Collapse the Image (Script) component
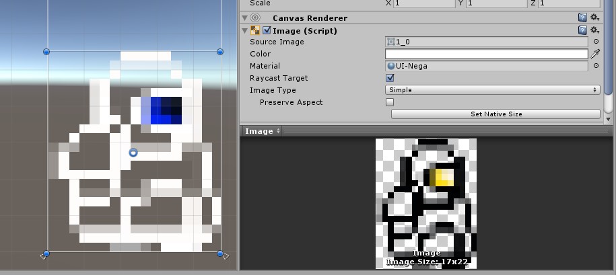This screenshot has height=275, width=616. click(x=245, y=31)
